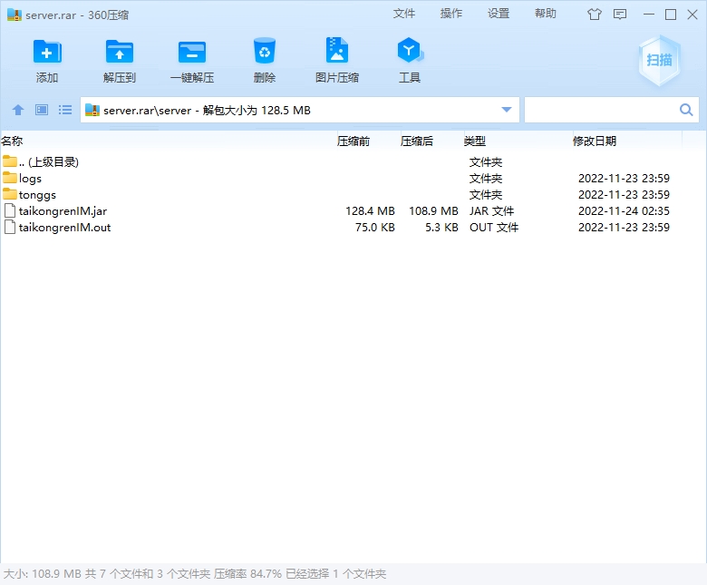Select the 'taikongrenIM.jar' file name

(63, 211)
